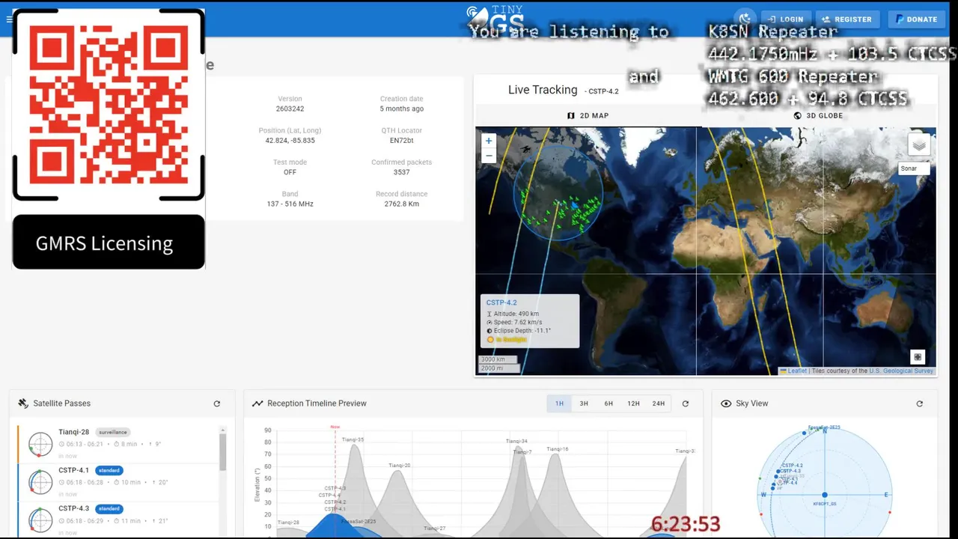
Task: Click the Version number 2603242
Action: [290, 109]
